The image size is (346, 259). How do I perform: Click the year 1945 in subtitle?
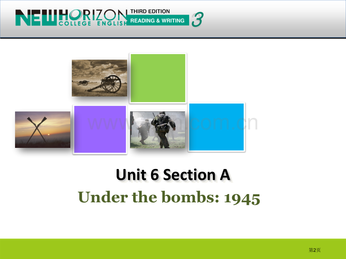241,198
